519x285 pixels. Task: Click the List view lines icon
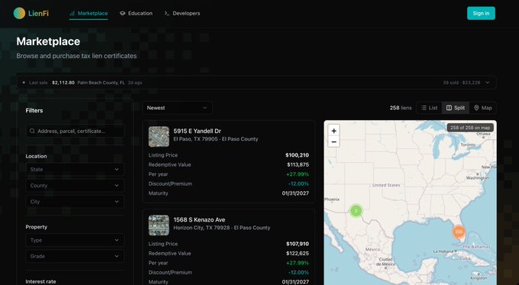pos(424,108)
